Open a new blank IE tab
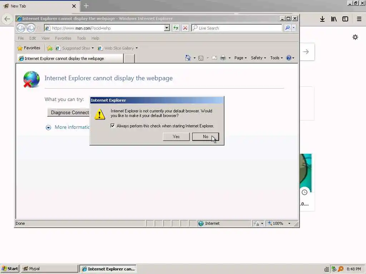Screen dimensions: 366x274 pos(129,59)
